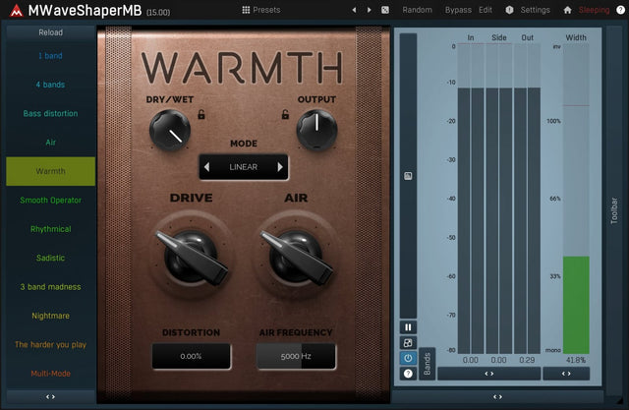
Task: Open the Linear mode selector
Action: [x=243, y=167]
